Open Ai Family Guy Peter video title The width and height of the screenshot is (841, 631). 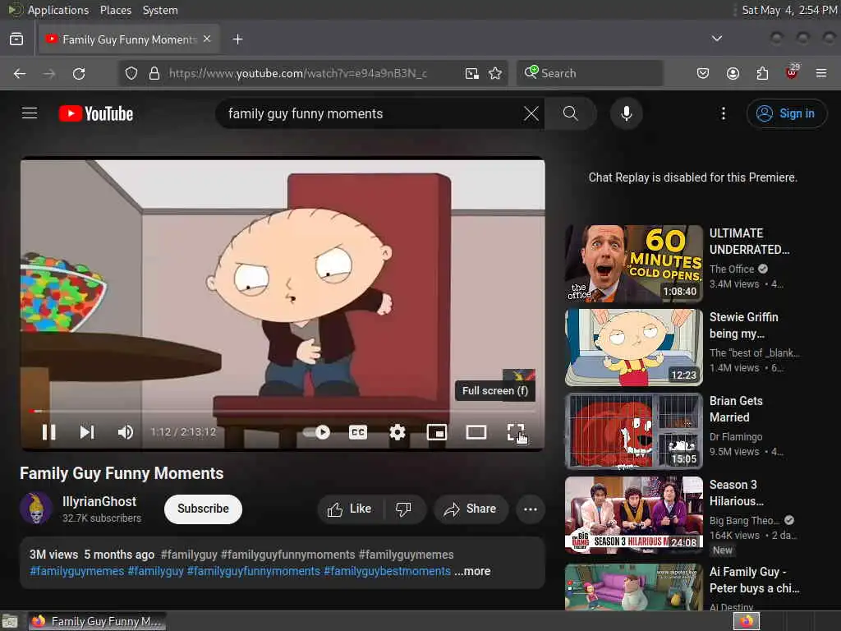(x=754, y=580)
